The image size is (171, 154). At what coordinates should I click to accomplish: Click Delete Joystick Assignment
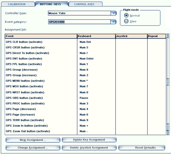pyautogui.click(x=89, y=148)
